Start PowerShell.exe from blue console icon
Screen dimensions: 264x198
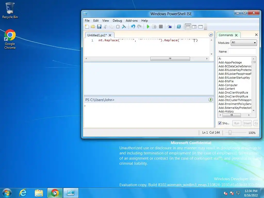coord(179,27)
